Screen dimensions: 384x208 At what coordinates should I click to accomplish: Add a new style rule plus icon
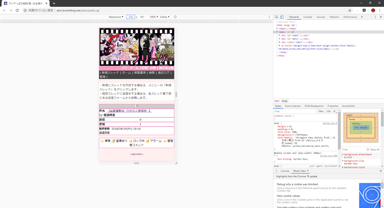point(334,111)
